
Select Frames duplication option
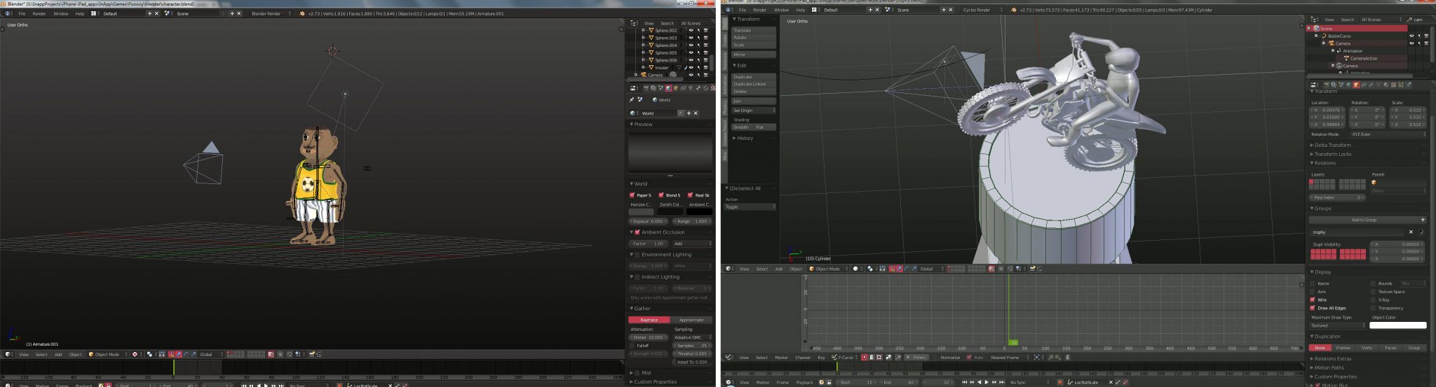point(1343,348)
